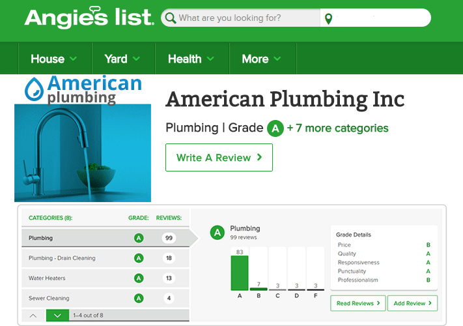463x326 pixels.
Task: Click the Price grade detail row
Action: point(384,244)
